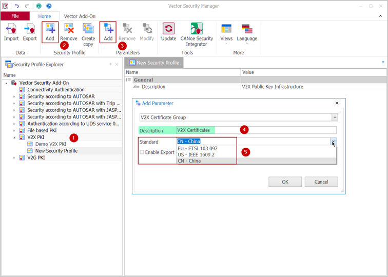Click the Export data icon
Viewport: 388px width, 277px height.
(30, 32)
